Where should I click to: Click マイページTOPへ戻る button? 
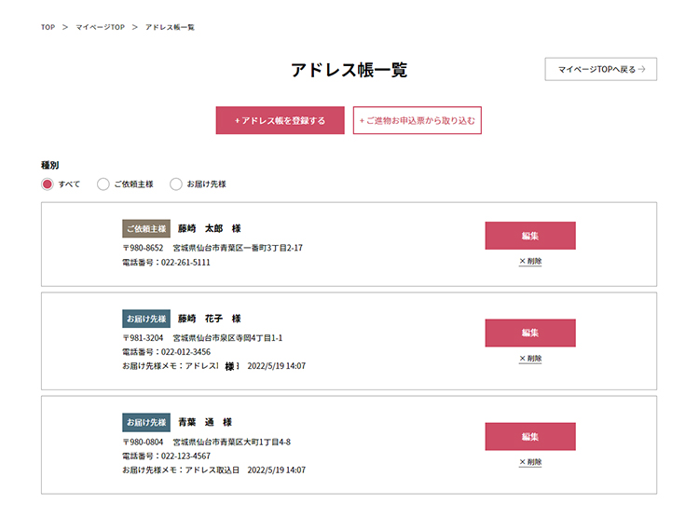600,69
